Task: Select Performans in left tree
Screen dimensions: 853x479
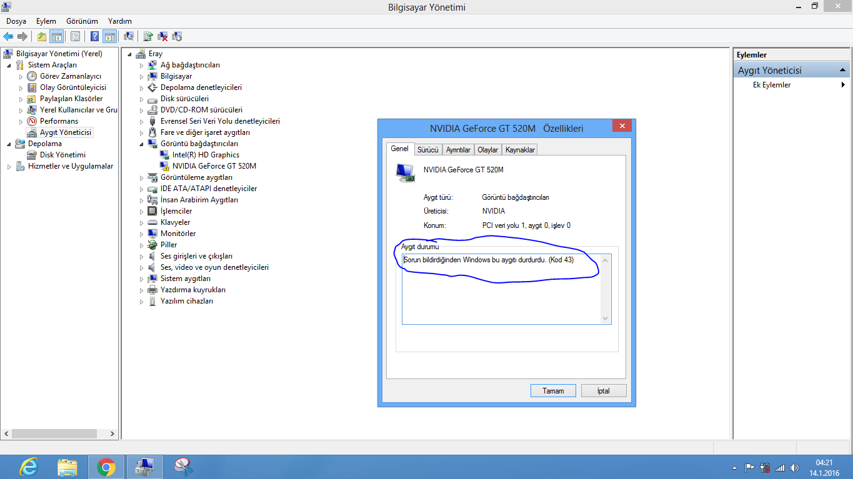Action: (59, 121)
